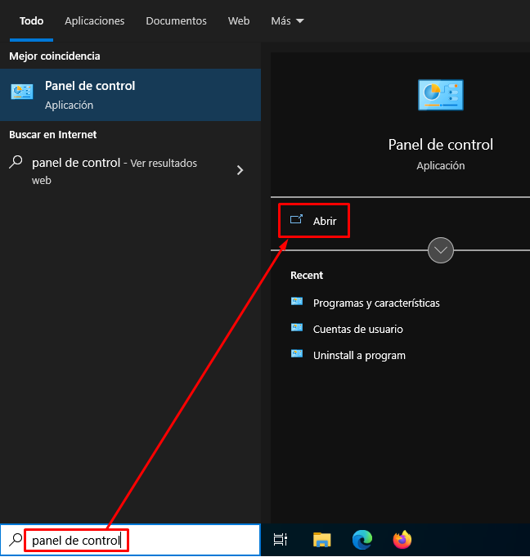This screenshot has height=557, width=530.
Task: Launch File Explorer from the taskbar
Action: tap(321, 540)
